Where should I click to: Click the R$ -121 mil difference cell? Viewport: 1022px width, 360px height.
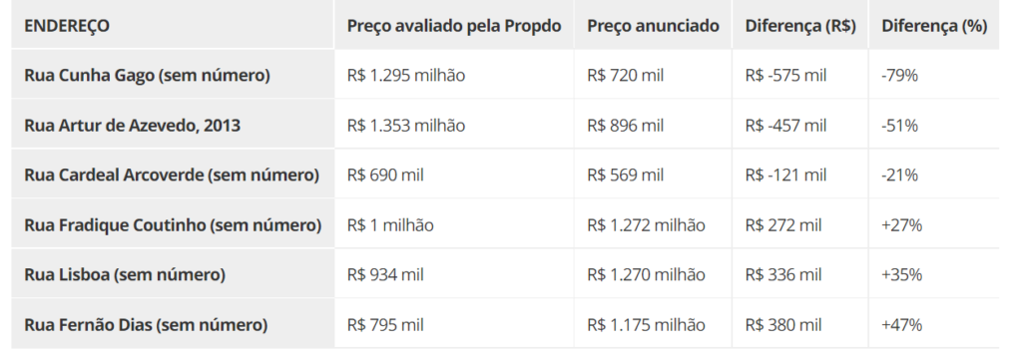point(785,176)
